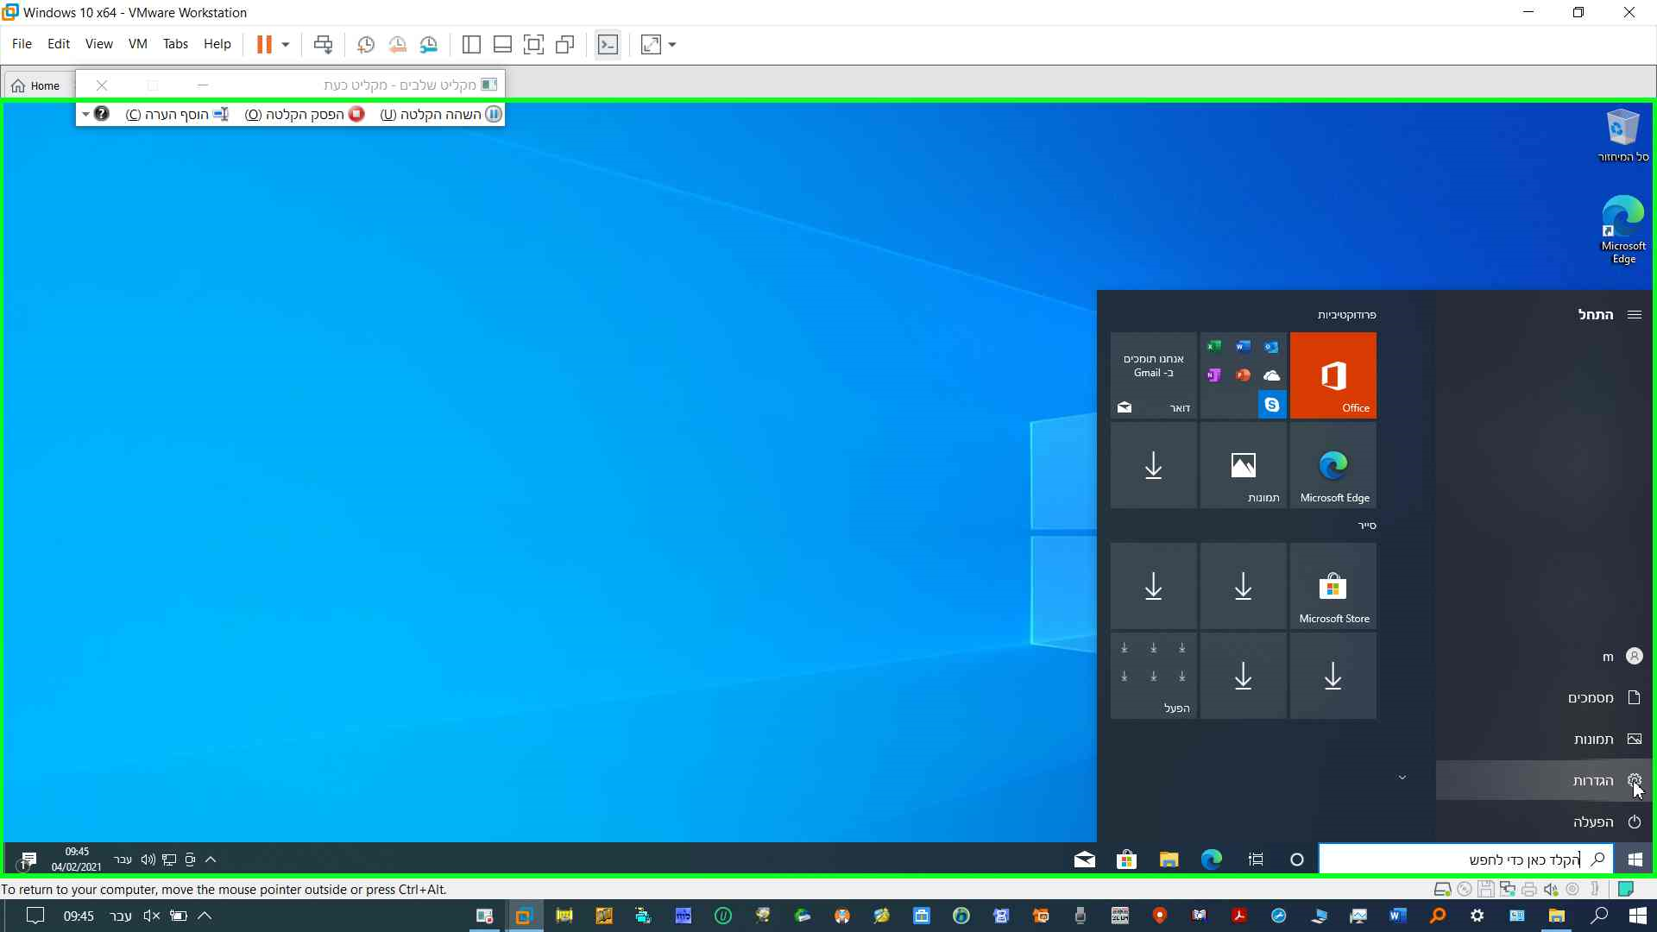Click the Send Ctrl+Alt+Del toolbar icon
Viewport: 1657px width, 932px height.
323,44
